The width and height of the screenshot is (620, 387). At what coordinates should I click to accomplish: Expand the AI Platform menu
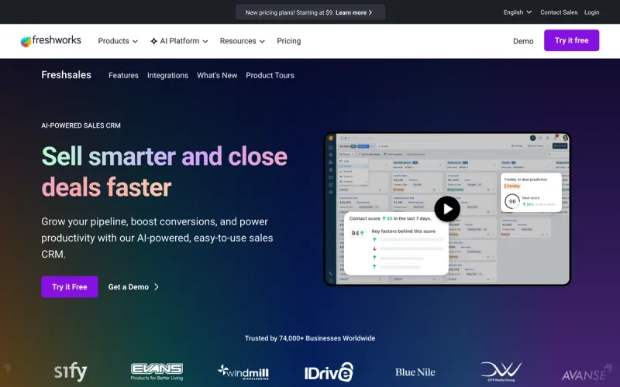[179, 41]
